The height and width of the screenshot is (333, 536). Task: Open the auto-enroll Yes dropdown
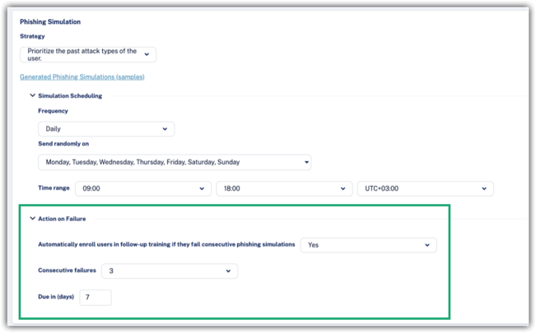(369, 245)
